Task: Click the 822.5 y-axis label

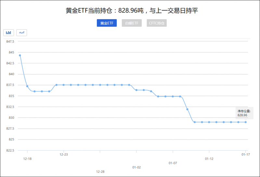Action: coord(10,150)
